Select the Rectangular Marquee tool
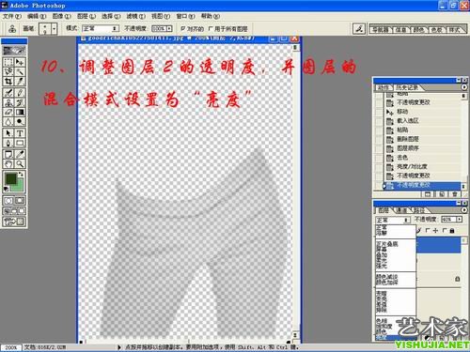 pyautogui.click(x=8, y=62)
